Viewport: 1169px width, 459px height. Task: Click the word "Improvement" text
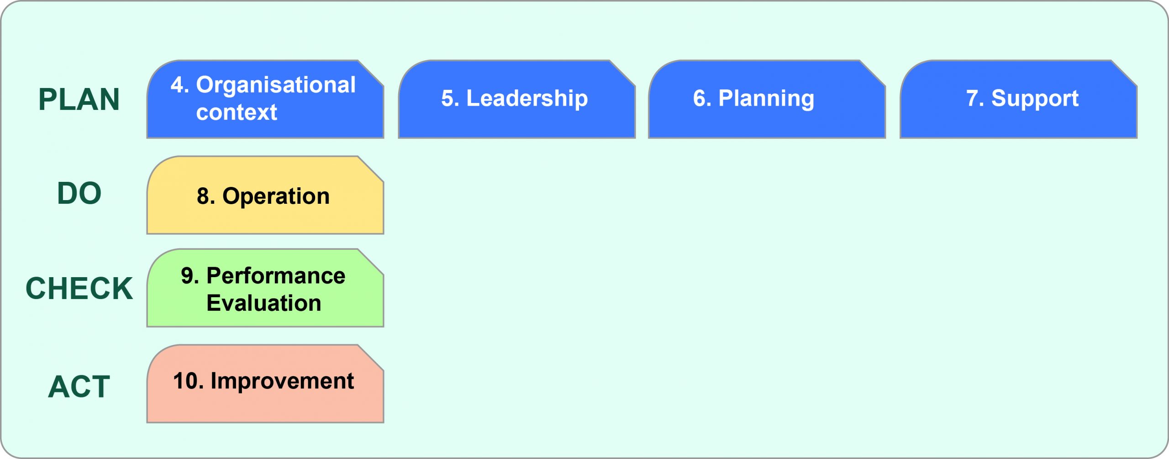pyautogui.click(x=282, y=381)
